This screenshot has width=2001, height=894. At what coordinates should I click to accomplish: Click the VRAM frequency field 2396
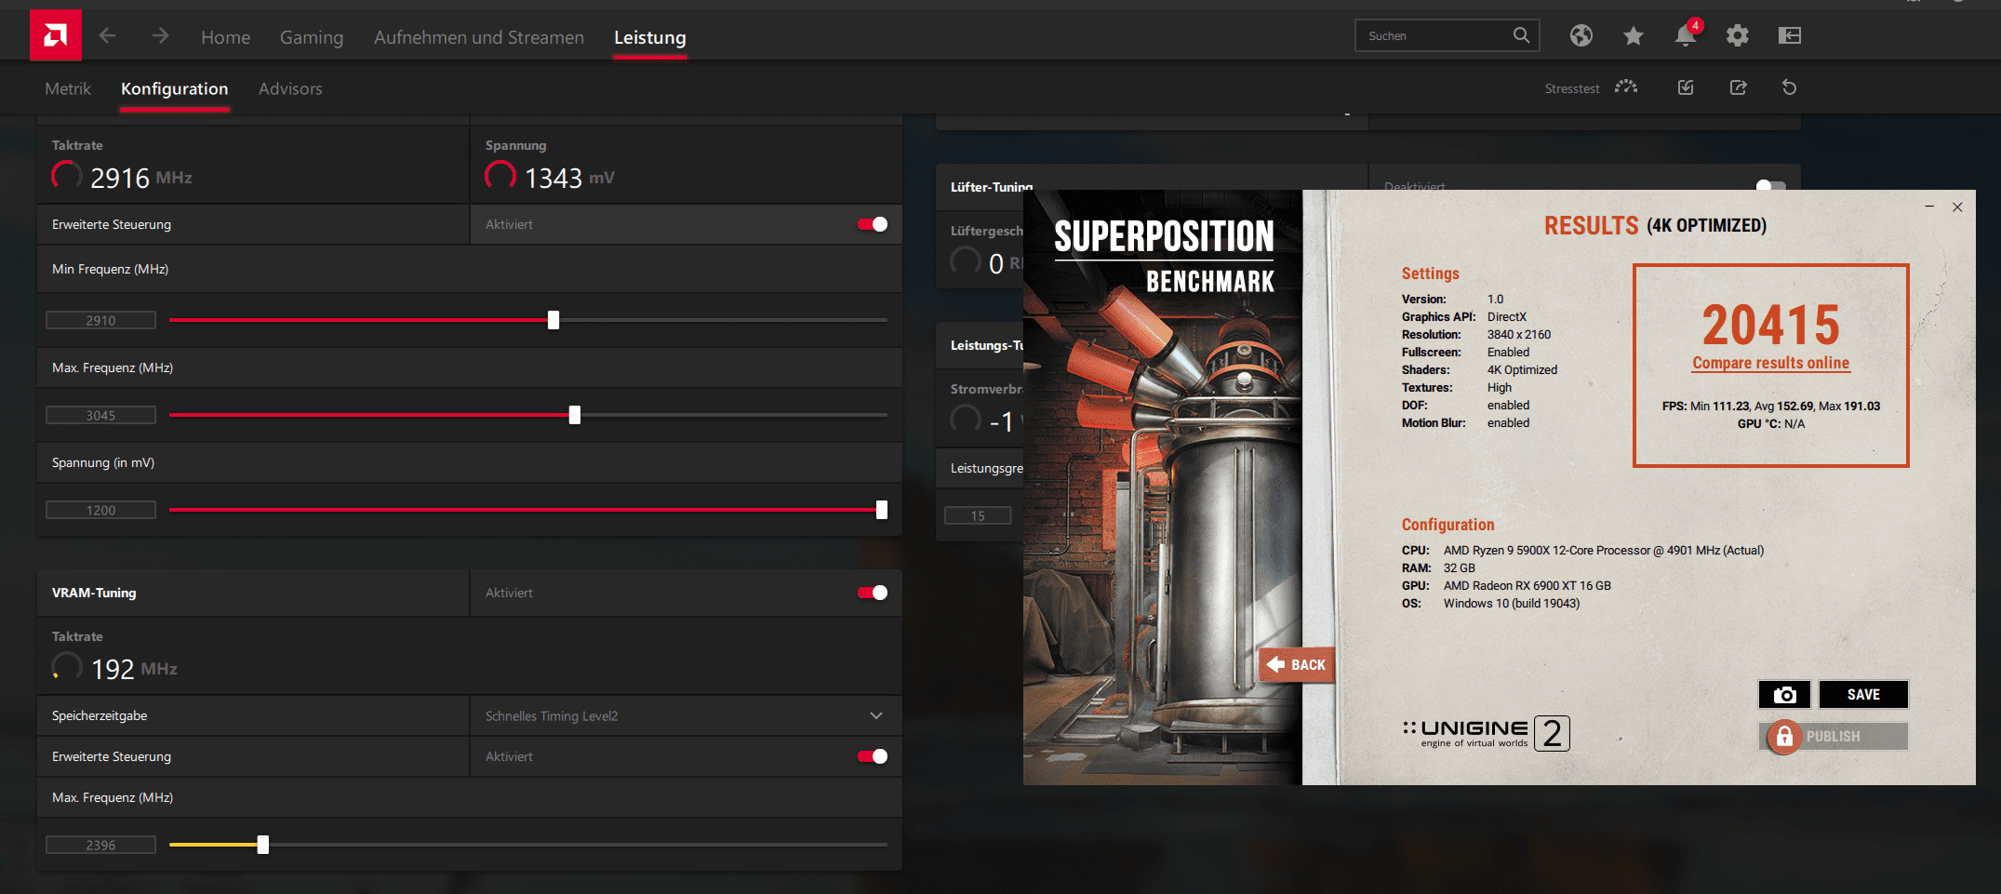click(100, 845)
